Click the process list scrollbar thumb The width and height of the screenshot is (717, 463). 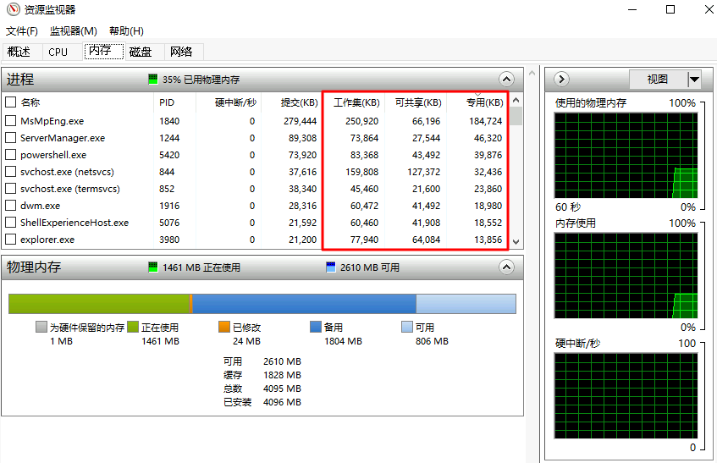click(x=516, y=116)
